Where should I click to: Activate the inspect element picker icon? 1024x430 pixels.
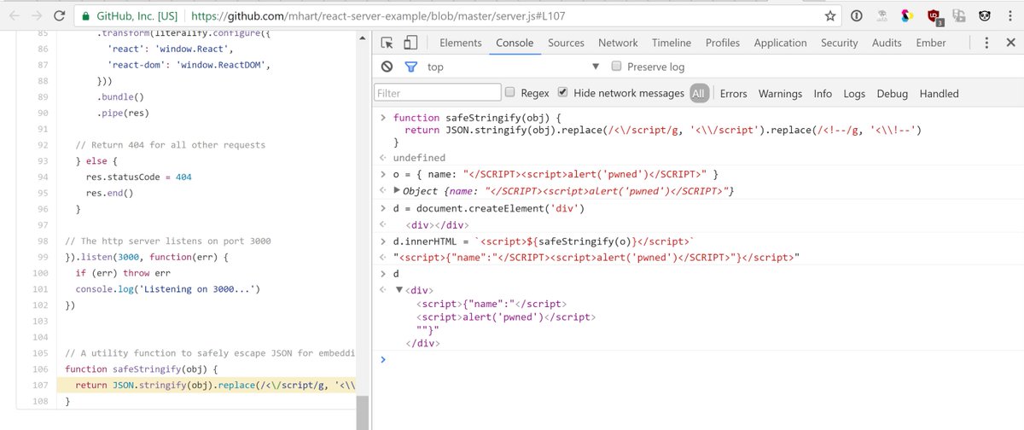[x=387, y=43]
